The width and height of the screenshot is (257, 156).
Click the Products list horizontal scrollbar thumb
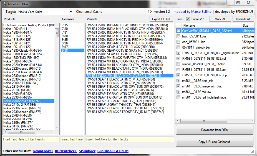21,132
